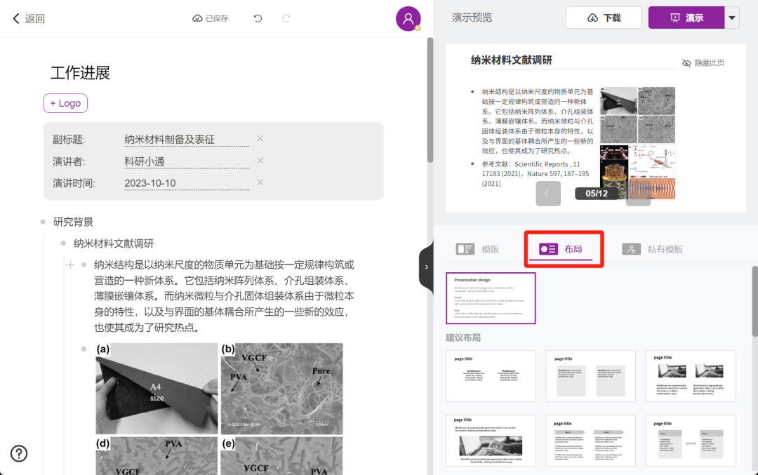The image size is (758, 475).
Task: Select the currently highlighted Presentation design layout
Action: pos(491,298)
